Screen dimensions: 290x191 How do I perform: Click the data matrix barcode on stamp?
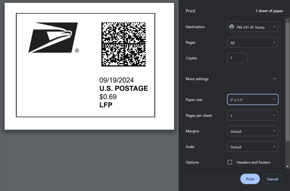click(x=124, y=44)
